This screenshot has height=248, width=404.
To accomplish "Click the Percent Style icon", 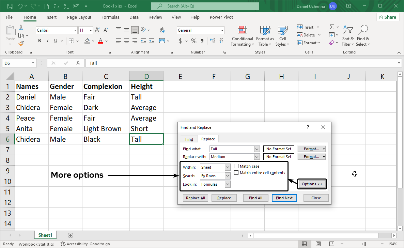I will [x=194, y=41].
